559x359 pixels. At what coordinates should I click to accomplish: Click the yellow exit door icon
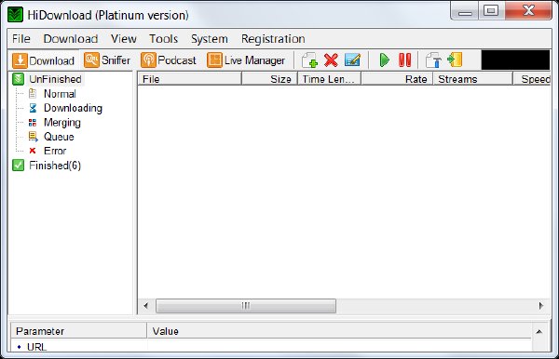tap(455, 60)
